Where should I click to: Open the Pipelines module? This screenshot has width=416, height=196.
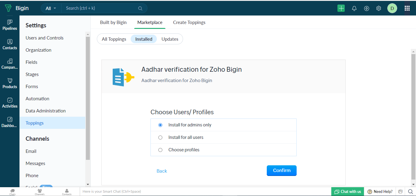(10, 25)
